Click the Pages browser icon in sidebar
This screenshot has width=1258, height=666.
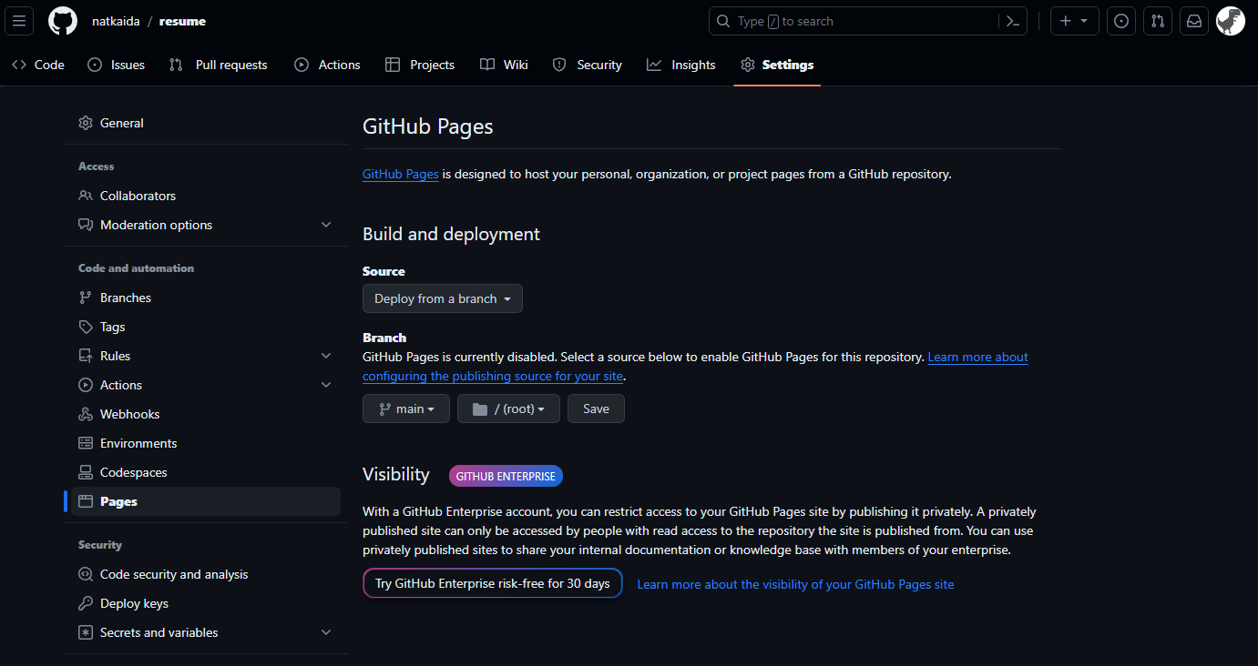click(x=86, y=501)
